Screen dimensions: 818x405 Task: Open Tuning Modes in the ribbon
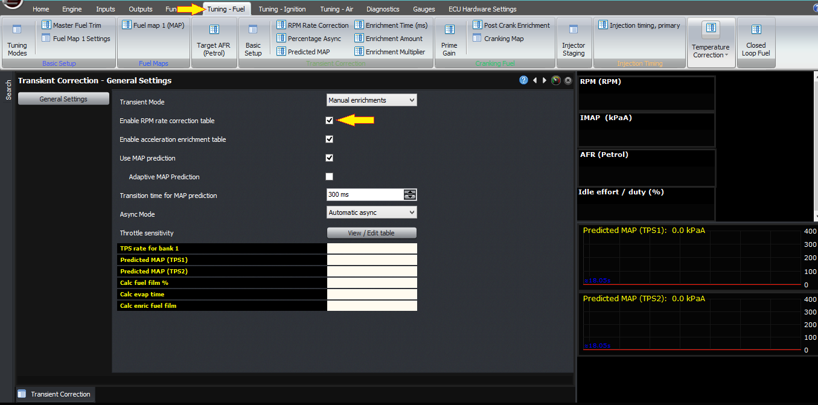pyautogui.click(x=17, y=41)
